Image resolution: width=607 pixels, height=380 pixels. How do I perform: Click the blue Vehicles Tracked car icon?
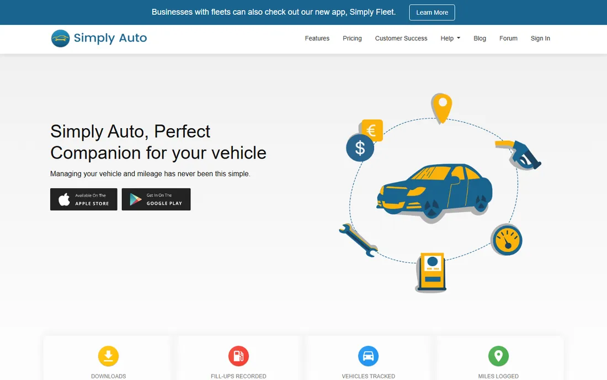coord(368,356)
